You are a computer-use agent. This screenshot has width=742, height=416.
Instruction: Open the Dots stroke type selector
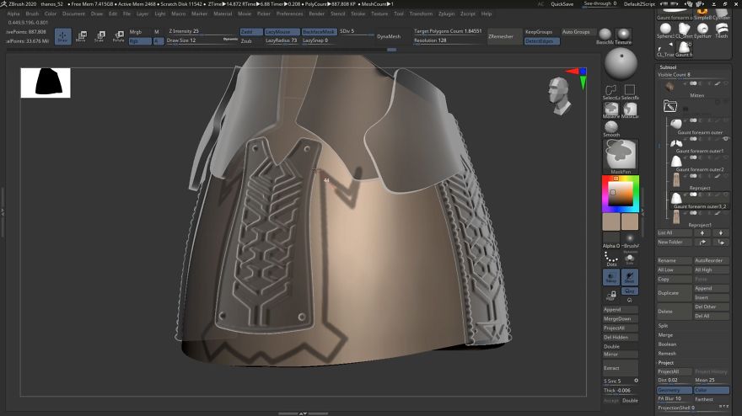[x=611, y=259]
